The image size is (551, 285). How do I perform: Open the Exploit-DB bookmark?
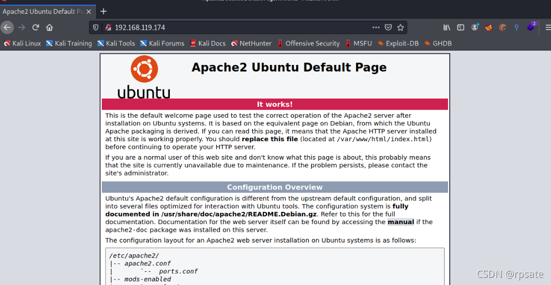pyautogui.click(x=398, y=43)
